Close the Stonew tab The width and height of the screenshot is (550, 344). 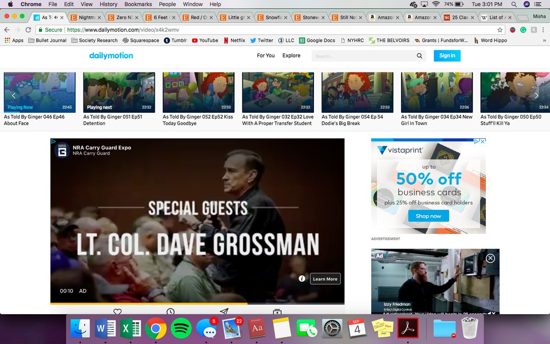pos(322,18)
